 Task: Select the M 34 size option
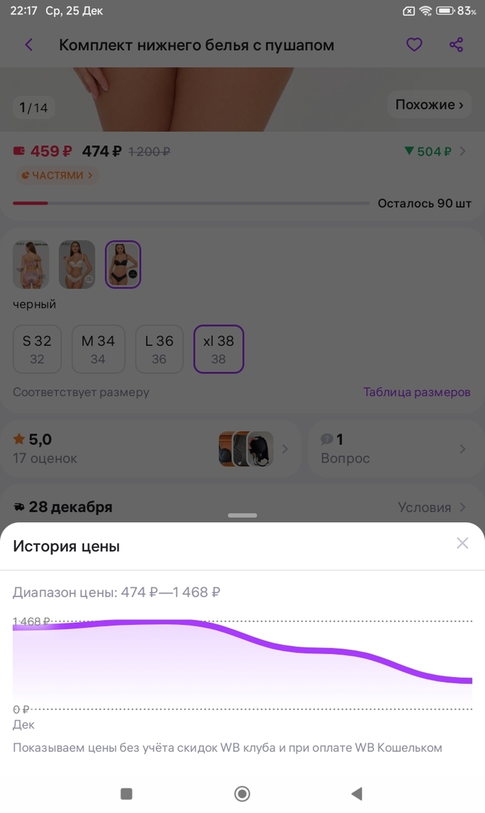(98, 348)
